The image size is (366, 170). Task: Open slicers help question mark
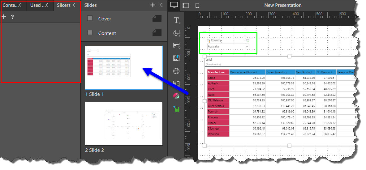pyautogui.click(x=12, y=17)
